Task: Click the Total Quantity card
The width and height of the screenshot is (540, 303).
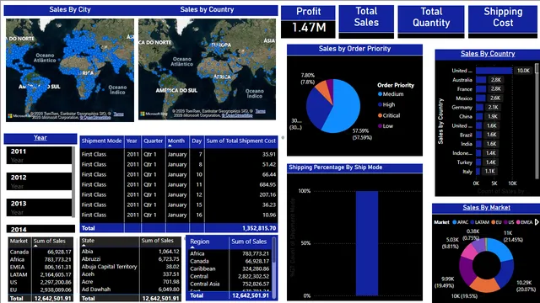Action: coord(431,22)
